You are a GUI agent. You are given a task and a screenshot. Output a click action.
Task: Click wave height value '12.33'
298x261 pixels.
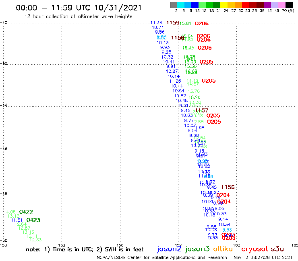[35, 240]
